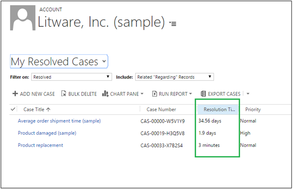
Task: Click the plus icon for Add New Case
Action: click(x=15, y=94)
